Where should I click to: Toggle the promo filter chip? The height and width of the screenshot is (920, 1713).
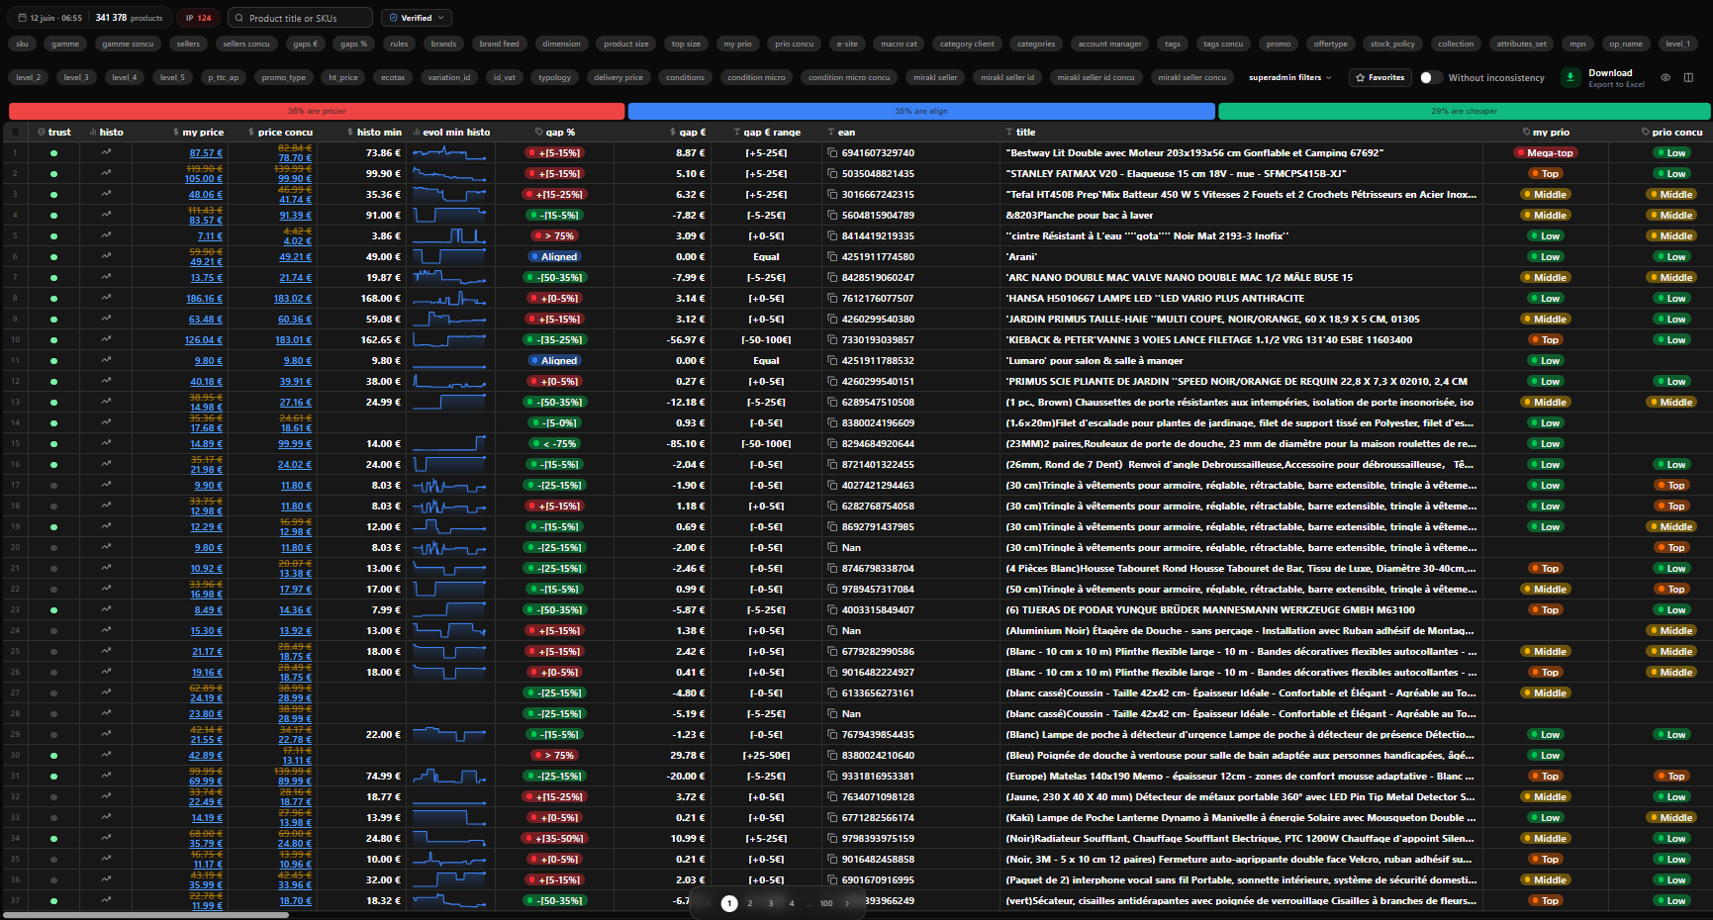pos(1279,44)
